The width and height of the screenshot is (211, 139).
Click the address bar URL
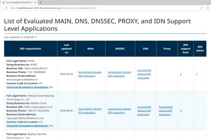(x=53, y=8)
